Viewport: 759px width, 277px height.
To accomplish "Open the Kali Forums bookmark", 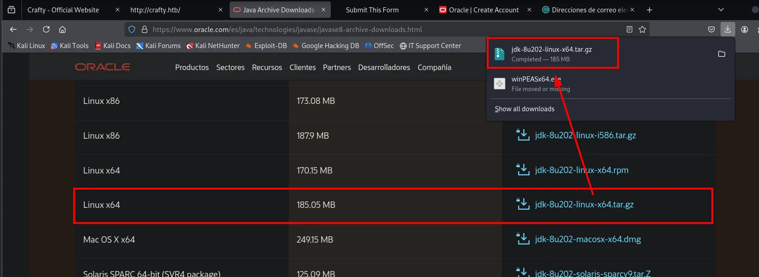I will [158, 46].
